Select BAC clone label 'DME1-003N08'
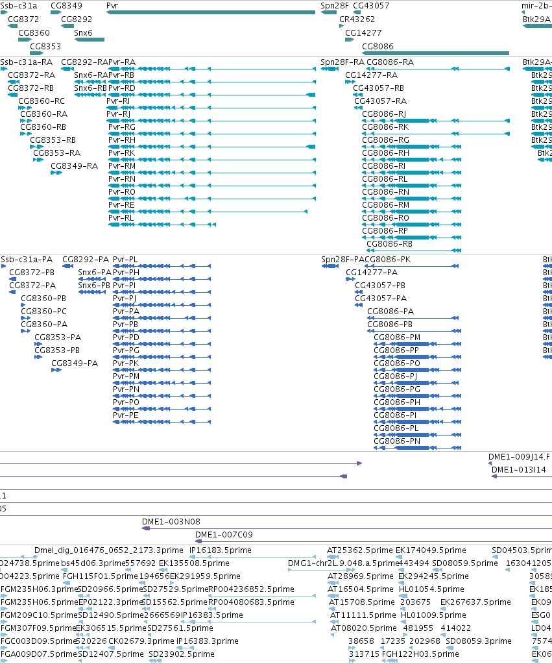The height and width of the screenshot is (664, 552). pos(171,522)
